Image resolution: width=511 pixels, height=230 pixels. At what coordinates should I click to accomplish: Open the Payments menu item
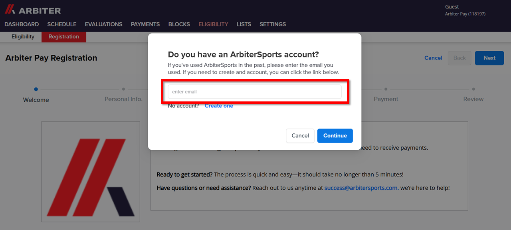pos(145,24)
